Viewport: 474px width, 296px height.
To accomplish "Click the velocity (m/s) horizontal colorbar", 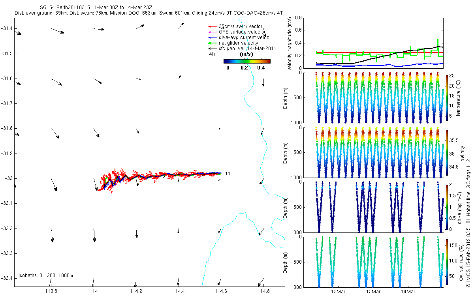I will (x=247, y=61).
